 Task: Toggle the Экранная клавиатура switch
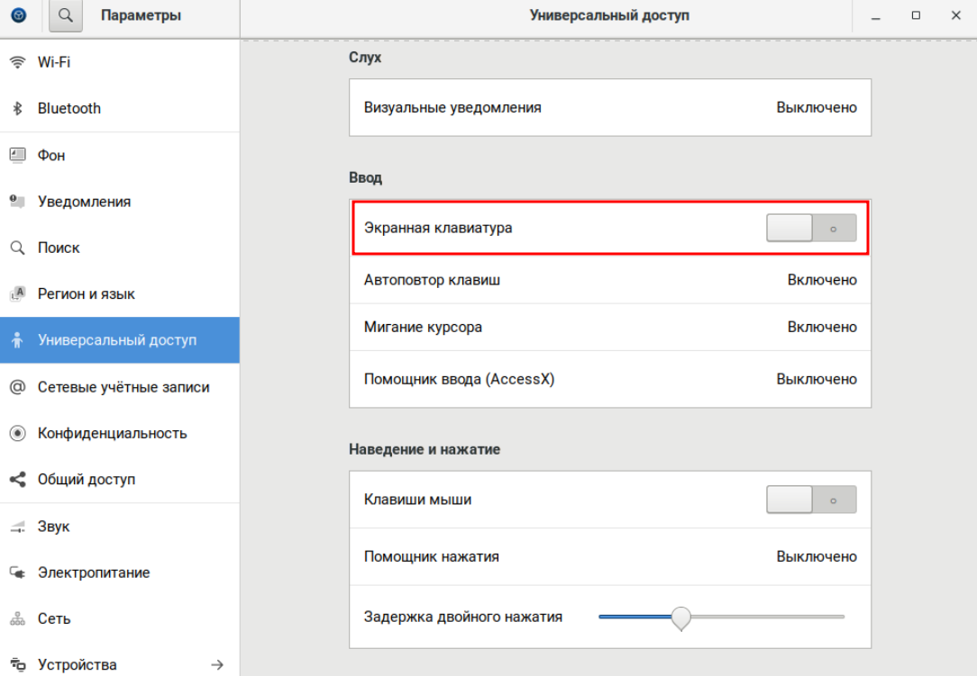(x=811, y=228)
